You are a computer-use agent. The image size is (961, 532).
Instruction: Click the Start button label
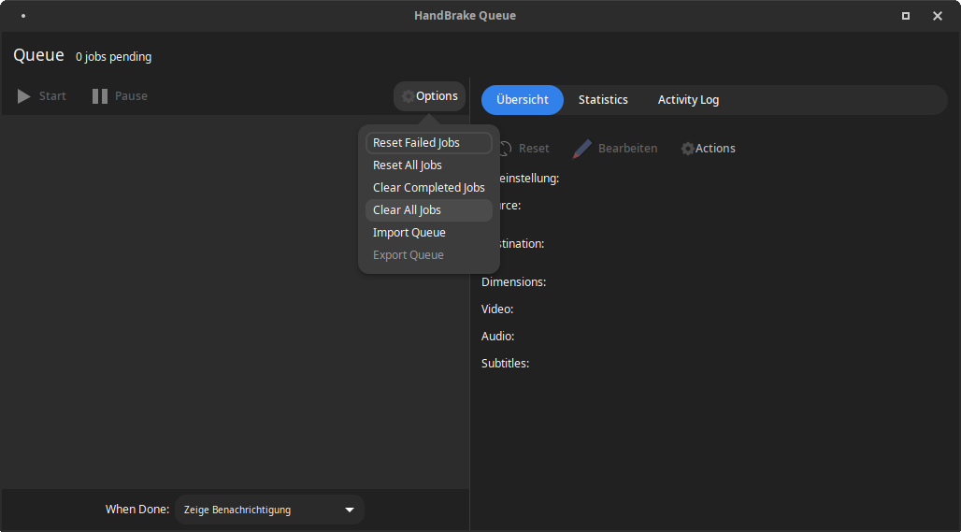52,96
